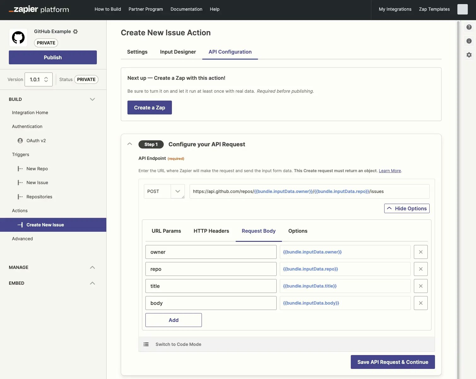Click Save API Request & Continue
Image resolution: width=476 pixels, height=379 pixels.
coord(393,362)
